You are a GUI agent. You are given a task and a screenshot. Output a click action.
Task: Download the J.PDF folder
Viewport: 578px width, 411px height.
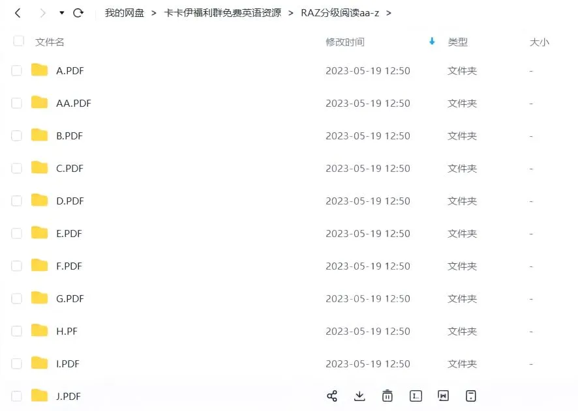pos(359,396)
